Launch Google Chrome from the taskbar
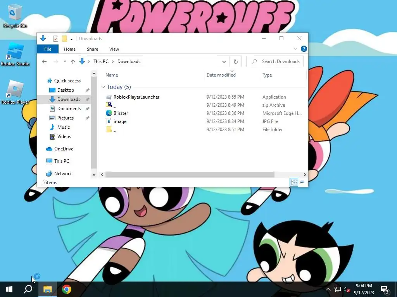The image size is (397, 297). point(67,289)
